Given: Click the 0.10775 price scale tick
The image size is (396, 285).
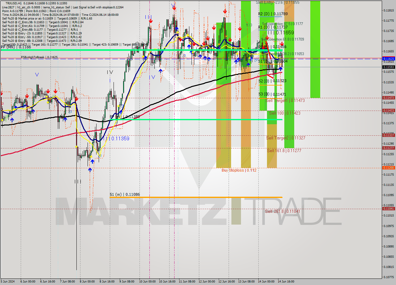Looking at the screenshot, I should tap(389, 277).
